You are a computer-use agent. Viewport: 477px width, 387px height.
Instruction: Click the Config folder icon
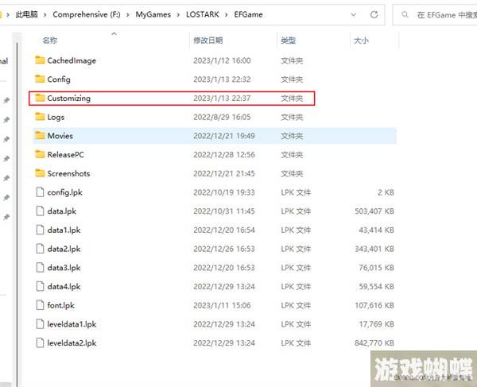tap(40, 79)
